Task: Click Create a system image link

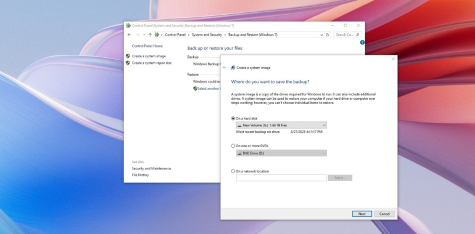Action: pos(149,56)
